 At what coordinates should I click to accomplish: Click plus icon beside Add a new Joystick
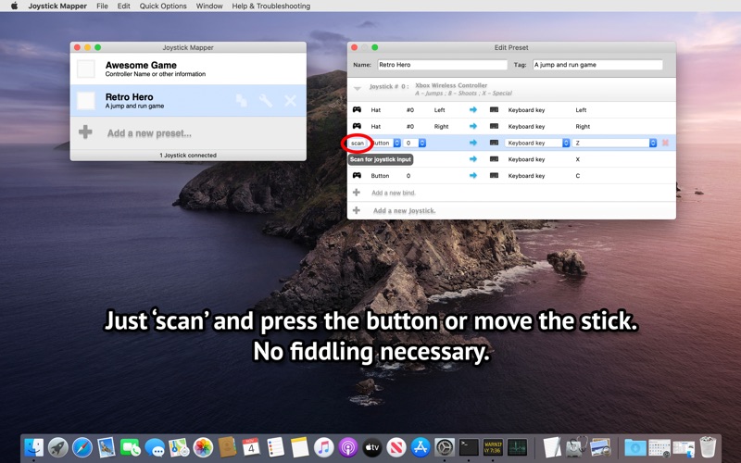pos(357,210)
